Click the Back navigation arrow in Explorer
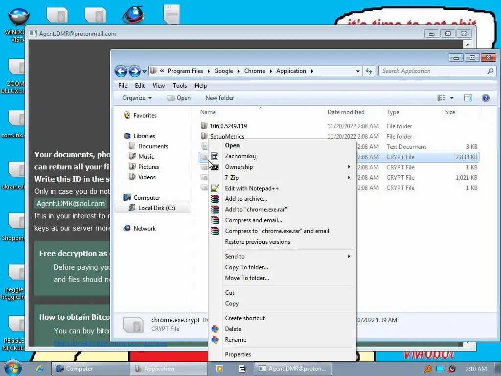The height and width of the screenshot is (376, 501). click(x=121, y=71)
